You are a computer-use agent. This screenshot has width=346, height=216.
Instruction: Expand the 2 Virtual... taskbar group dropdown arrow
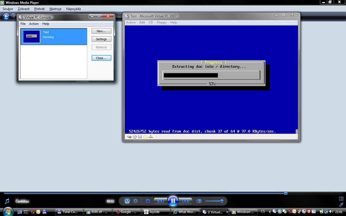click(x=227, y=212)
